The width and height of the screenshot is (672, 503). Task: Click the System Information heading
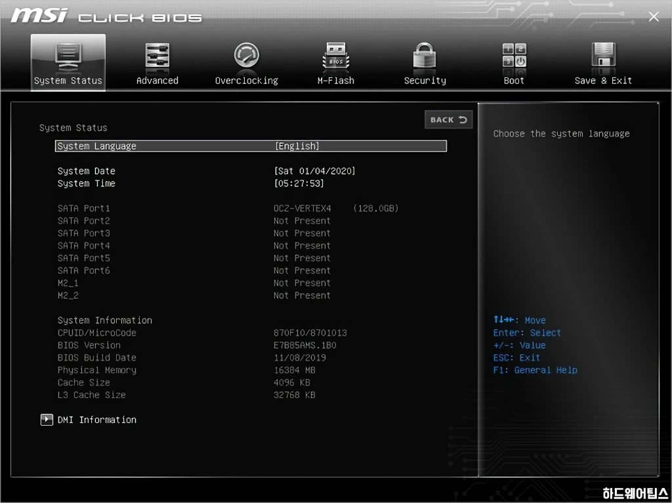tap(105, 320)
